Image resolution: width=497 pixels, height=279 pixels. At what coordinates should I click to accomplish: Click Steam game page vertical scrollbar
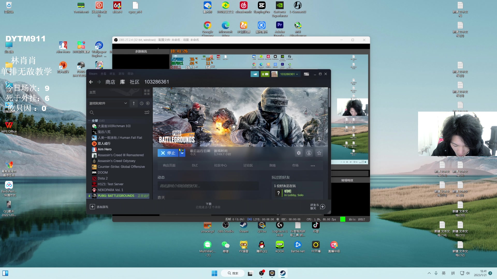(x=329, y=98)
